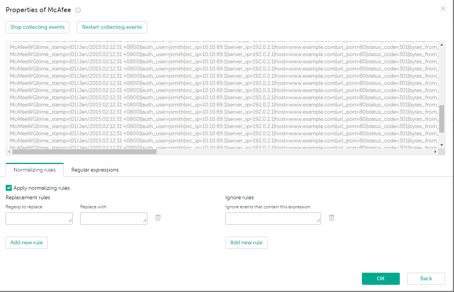Add new rule under Replacement rules
Image resolution: width=454 pixels, height=292 pixels.
click(x=27, y=242)
